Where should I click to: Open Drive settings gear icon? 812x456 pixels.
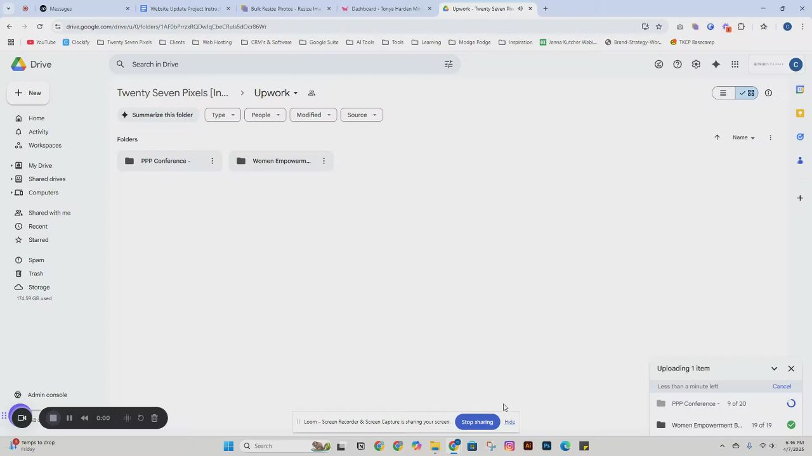tap(696, 64)
